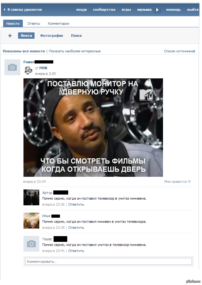This screenshot has height=285, width=202.
Task: Click the выйти logout link
Action: point(193,10)
